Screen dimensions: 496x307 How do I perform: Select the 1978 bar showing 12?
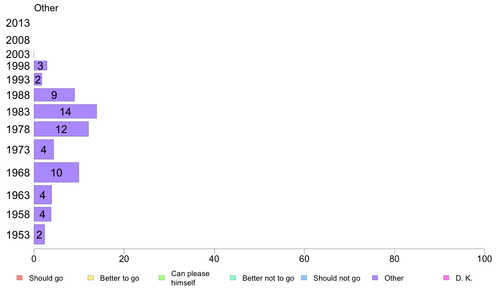pyautogui.click(x=61, y=129)
